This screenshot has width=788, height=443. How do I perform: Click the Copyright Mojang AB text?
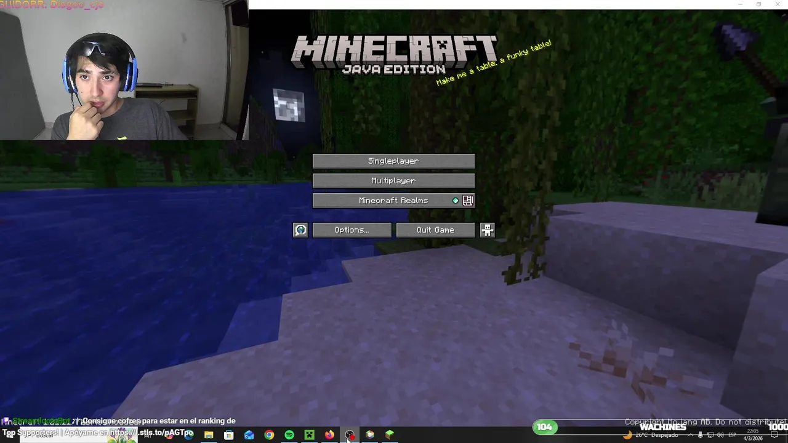(x=706, y=422)
